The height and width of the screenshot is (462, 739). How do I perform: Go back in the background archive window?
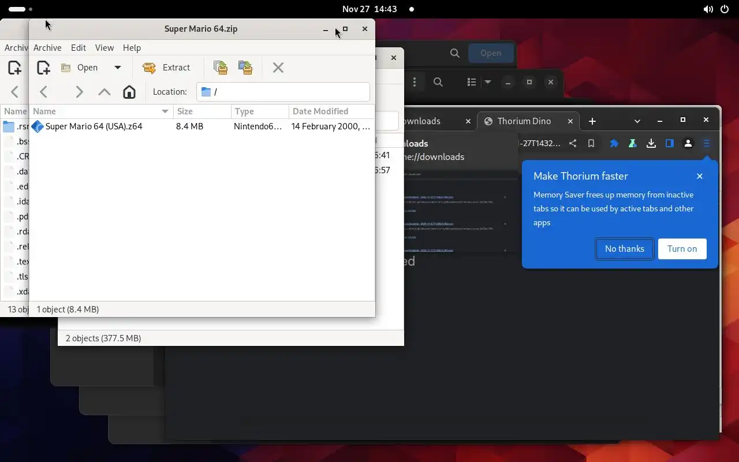[15, 92]
